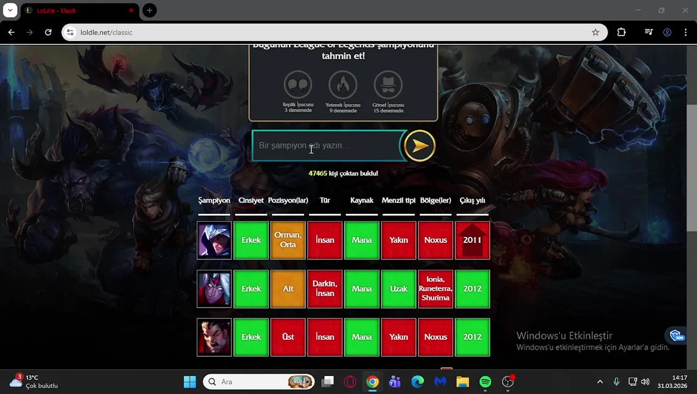Click the Yetenek ipucu flame icon
Screen dimensions: 697x394
(342, 85)
